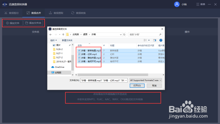Click the 添加文件 button
The width and height of the screenshot is (220, 124).
(x=13, y=23)
